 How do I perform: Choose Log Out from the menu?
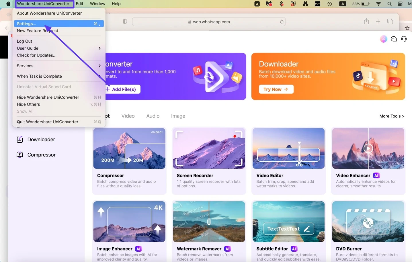pyautogui.click(x=25, y=41)
